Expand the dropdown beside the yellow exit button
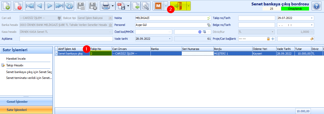This screenshot has height=114, width=324. [x=189, y=6]
